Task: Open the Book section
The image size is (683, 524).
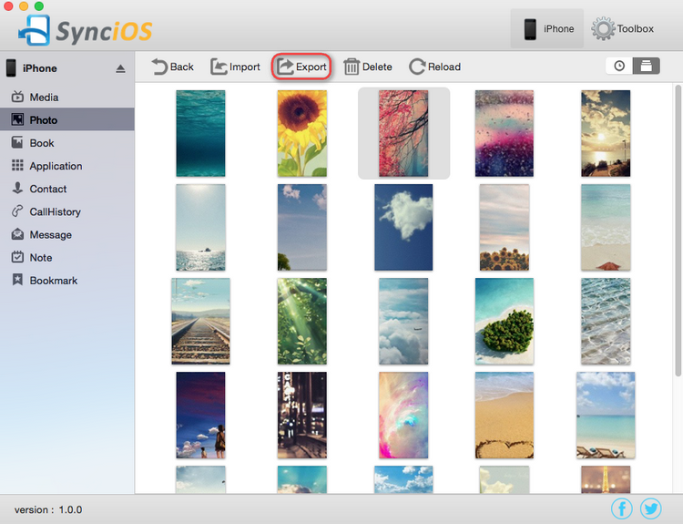Action: [x=67, y=142]
